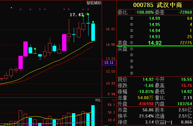Click the 委差 value -72868
193x126 pixels.
point(185,12)
